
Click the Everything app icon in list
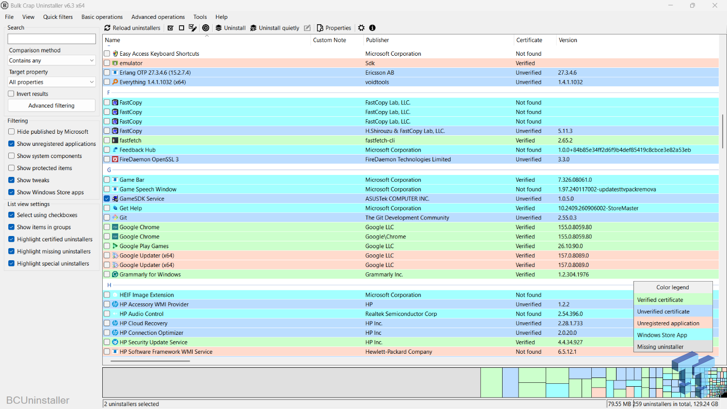point(115,82)
